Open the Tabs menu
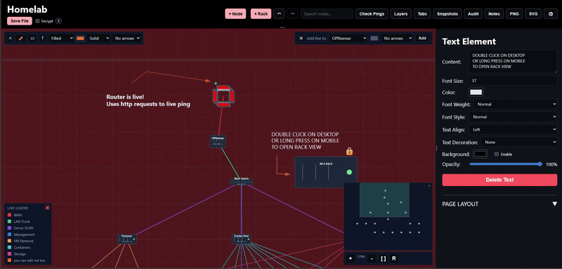 pos(422,14)
